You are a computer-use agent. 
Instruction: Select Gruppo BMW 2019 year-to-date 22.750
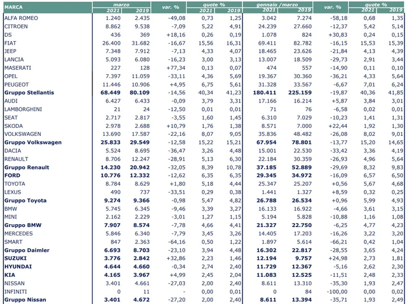tap(302, 225)
